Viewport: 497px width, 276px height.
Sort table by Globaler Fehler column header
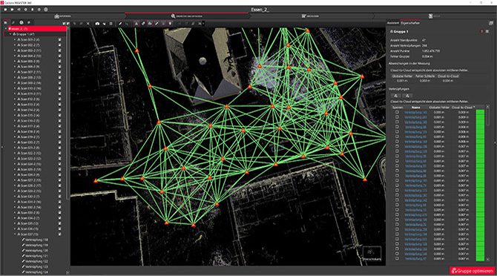click(x=439, y=108)
